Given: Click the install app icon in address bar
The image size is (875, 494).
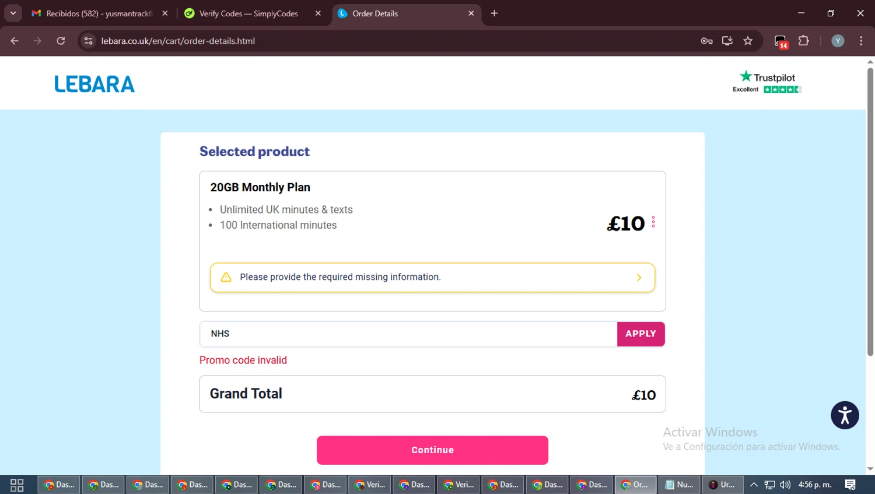Looking at the screenshot, I should pos(727,41).
